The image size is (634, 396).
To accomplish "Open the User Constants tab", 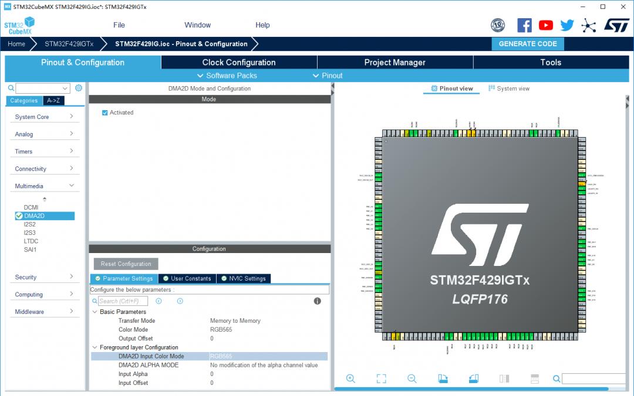I will click(x=187, y=278).
